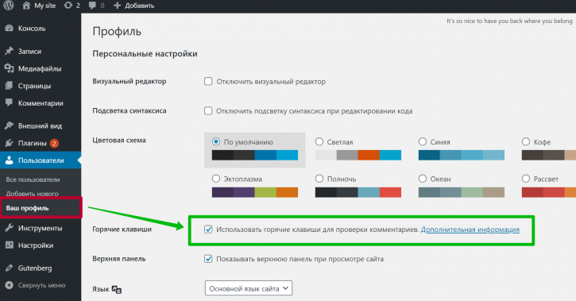
Task: Click the Пользователи person icon
Action: point(10,160)
